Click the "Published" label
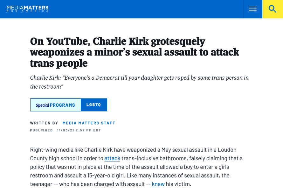The height and width of the screenshot is (193, 283). 41,130
